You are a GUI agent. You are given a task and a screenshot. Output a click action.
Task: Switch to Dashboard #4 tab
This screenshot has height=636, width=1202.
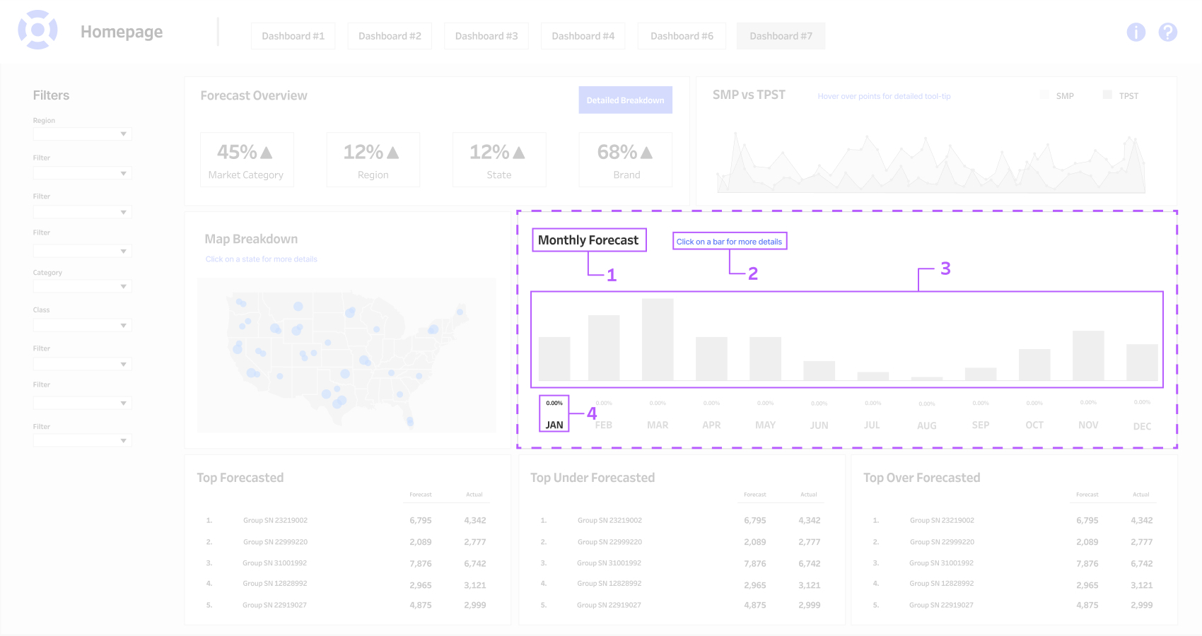point(583,36)
